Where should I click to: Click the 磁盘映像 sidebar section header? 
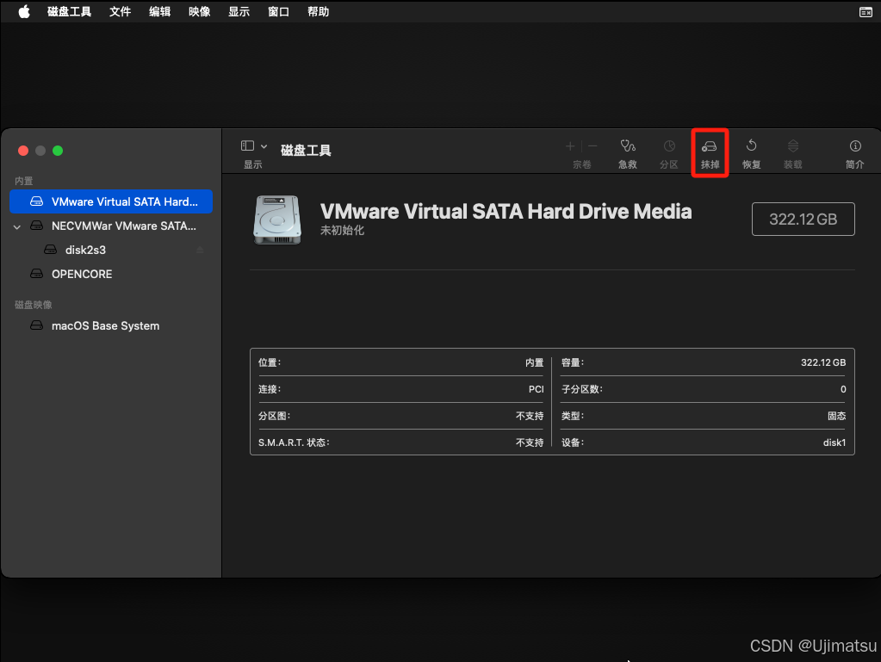tap(33, 305)
